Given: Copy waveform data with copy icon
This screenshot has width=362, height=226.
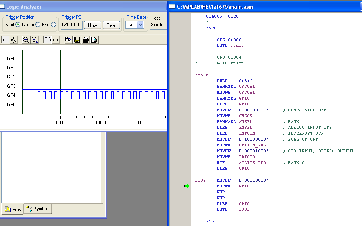Looking at the screenshot, I should [x=68, y=40].
